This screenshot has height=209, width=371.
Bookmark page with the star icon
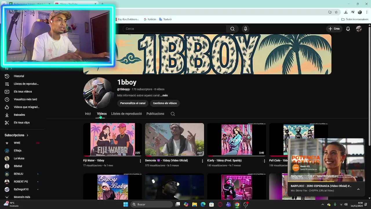tap(336, 12)
